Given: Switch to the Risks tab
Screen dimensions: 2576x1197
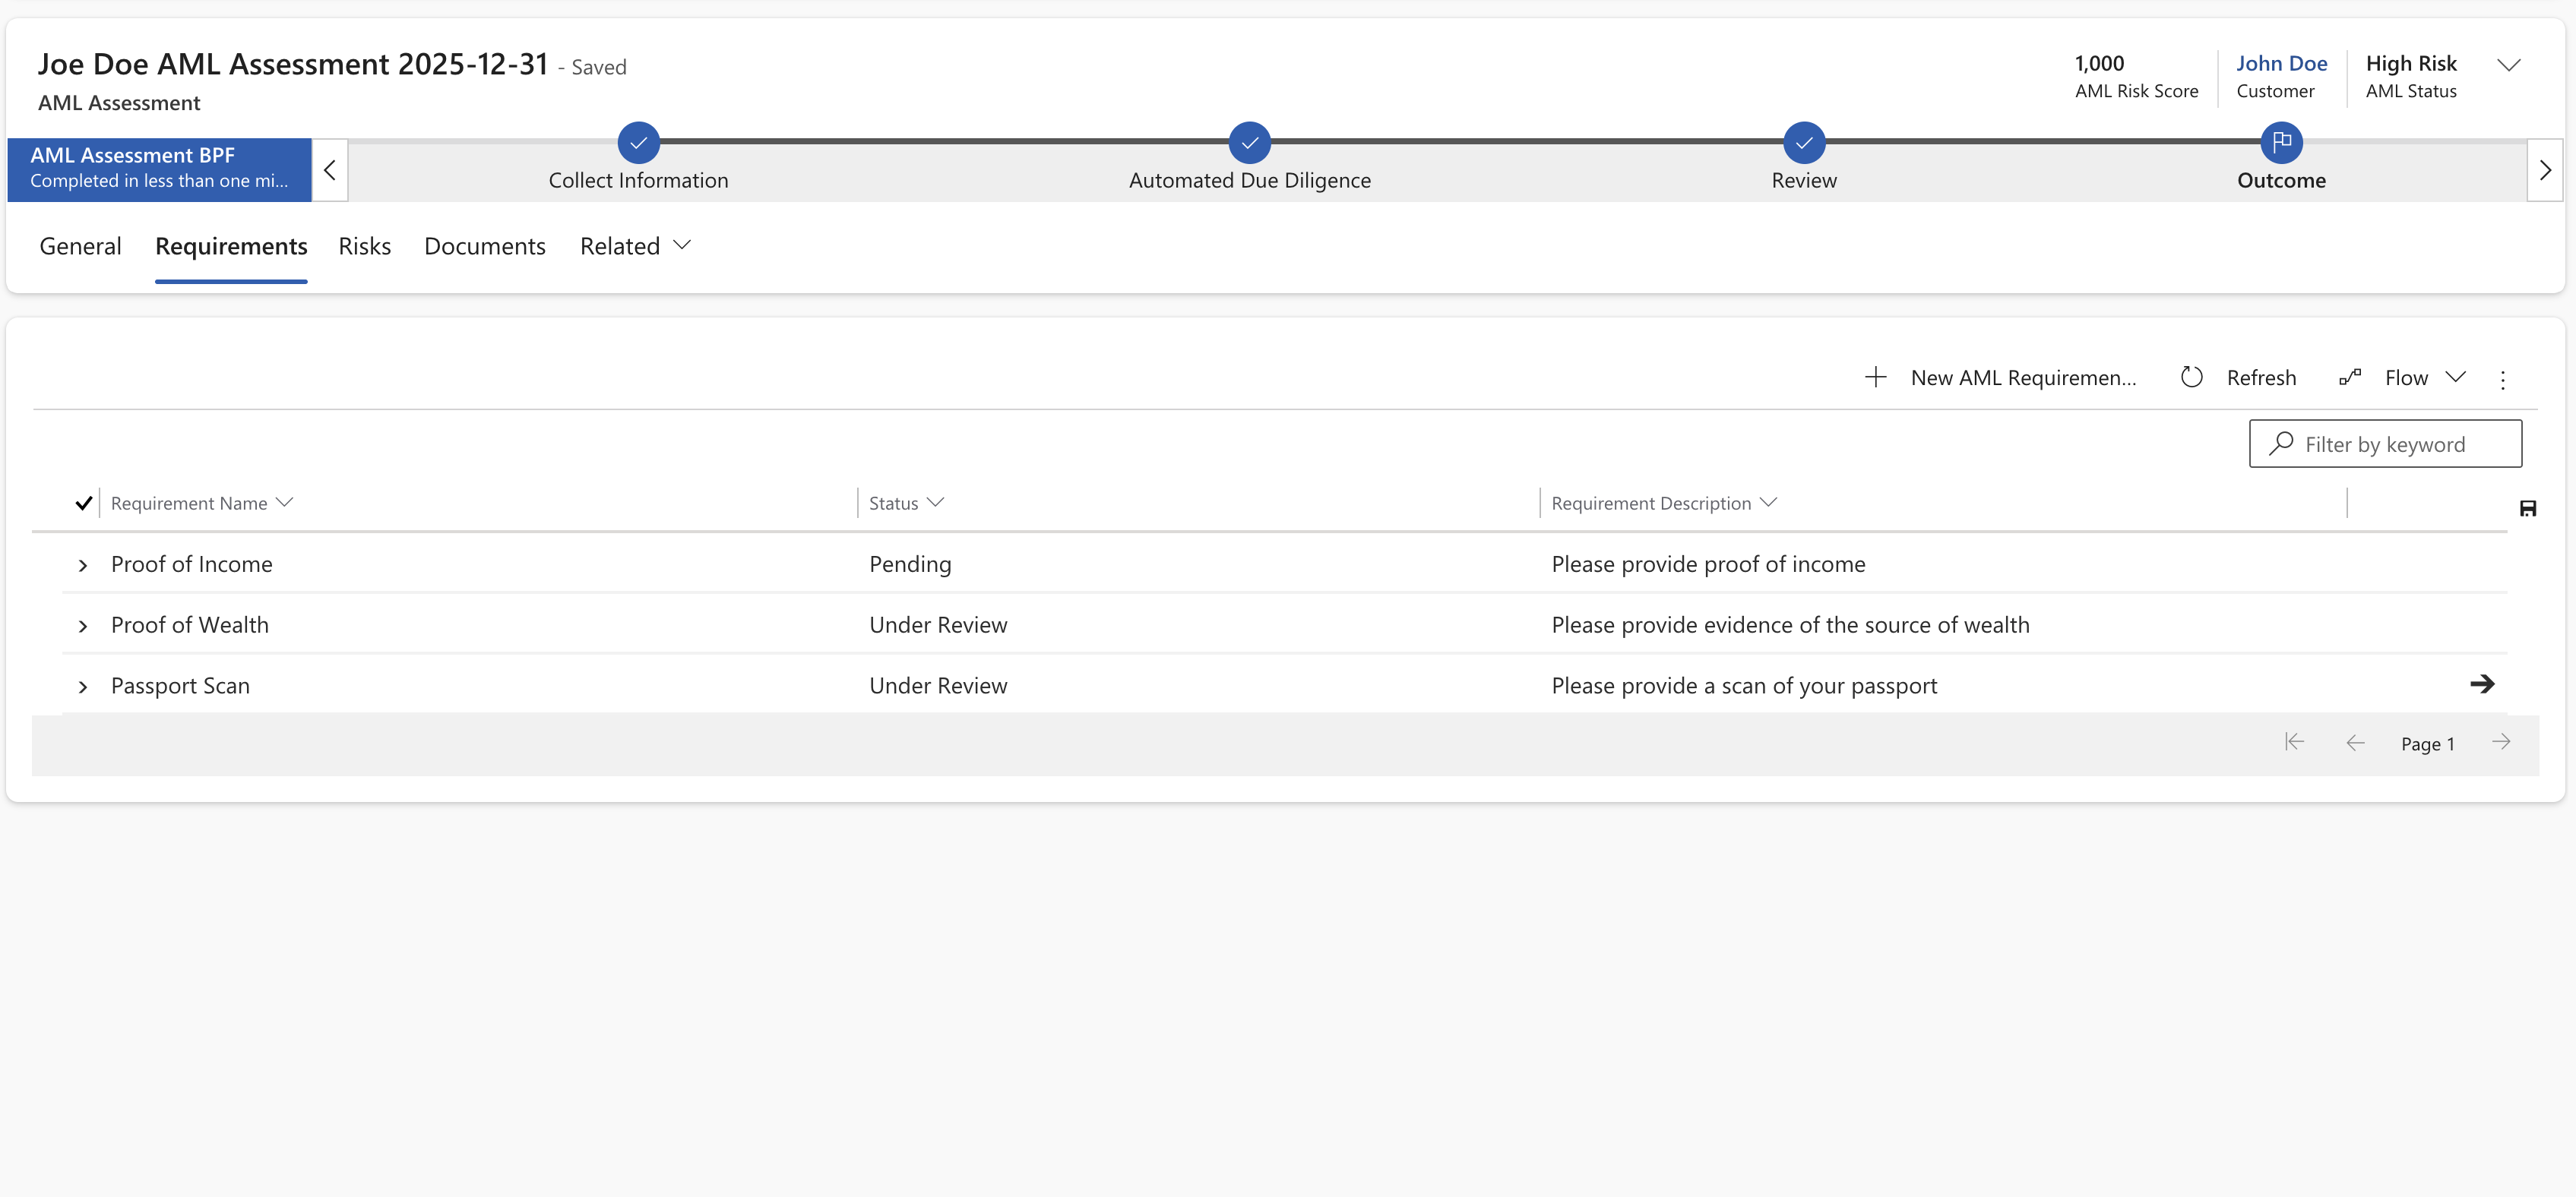Looking at the screenshot, I should tap(364, 246).
